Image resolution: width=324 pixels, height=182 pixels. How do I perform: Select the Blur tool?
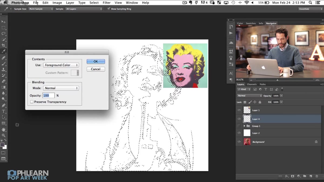click(x=4, y=93)
